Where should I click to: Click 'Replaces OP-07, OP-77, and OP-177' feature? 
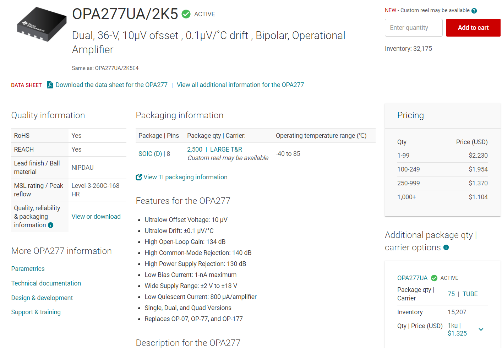[x=193, y=319]
